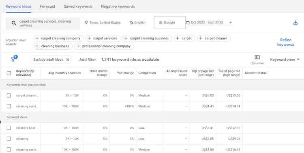
Task: Check the 'cleaning servi...' row with +900% YoY
Action: tap(9, 106)
